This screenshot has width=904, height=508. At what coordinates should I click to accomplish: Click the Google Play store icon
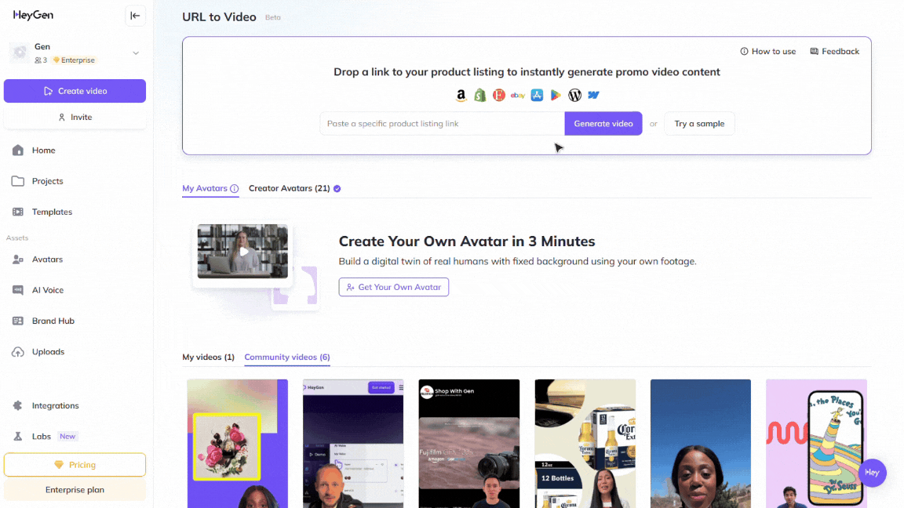[x=556, y=95]
